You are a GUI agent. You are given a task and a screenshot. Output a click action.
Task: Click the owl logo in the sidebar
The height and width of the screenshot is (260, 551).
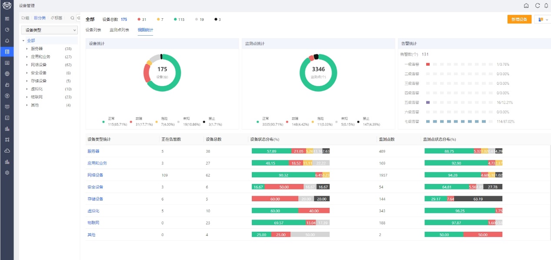(7, 5)
